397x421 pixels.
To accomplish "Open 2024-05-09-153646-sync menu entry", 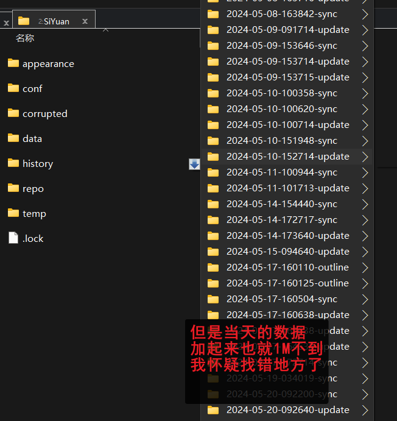I will click(x=287, y=46).
